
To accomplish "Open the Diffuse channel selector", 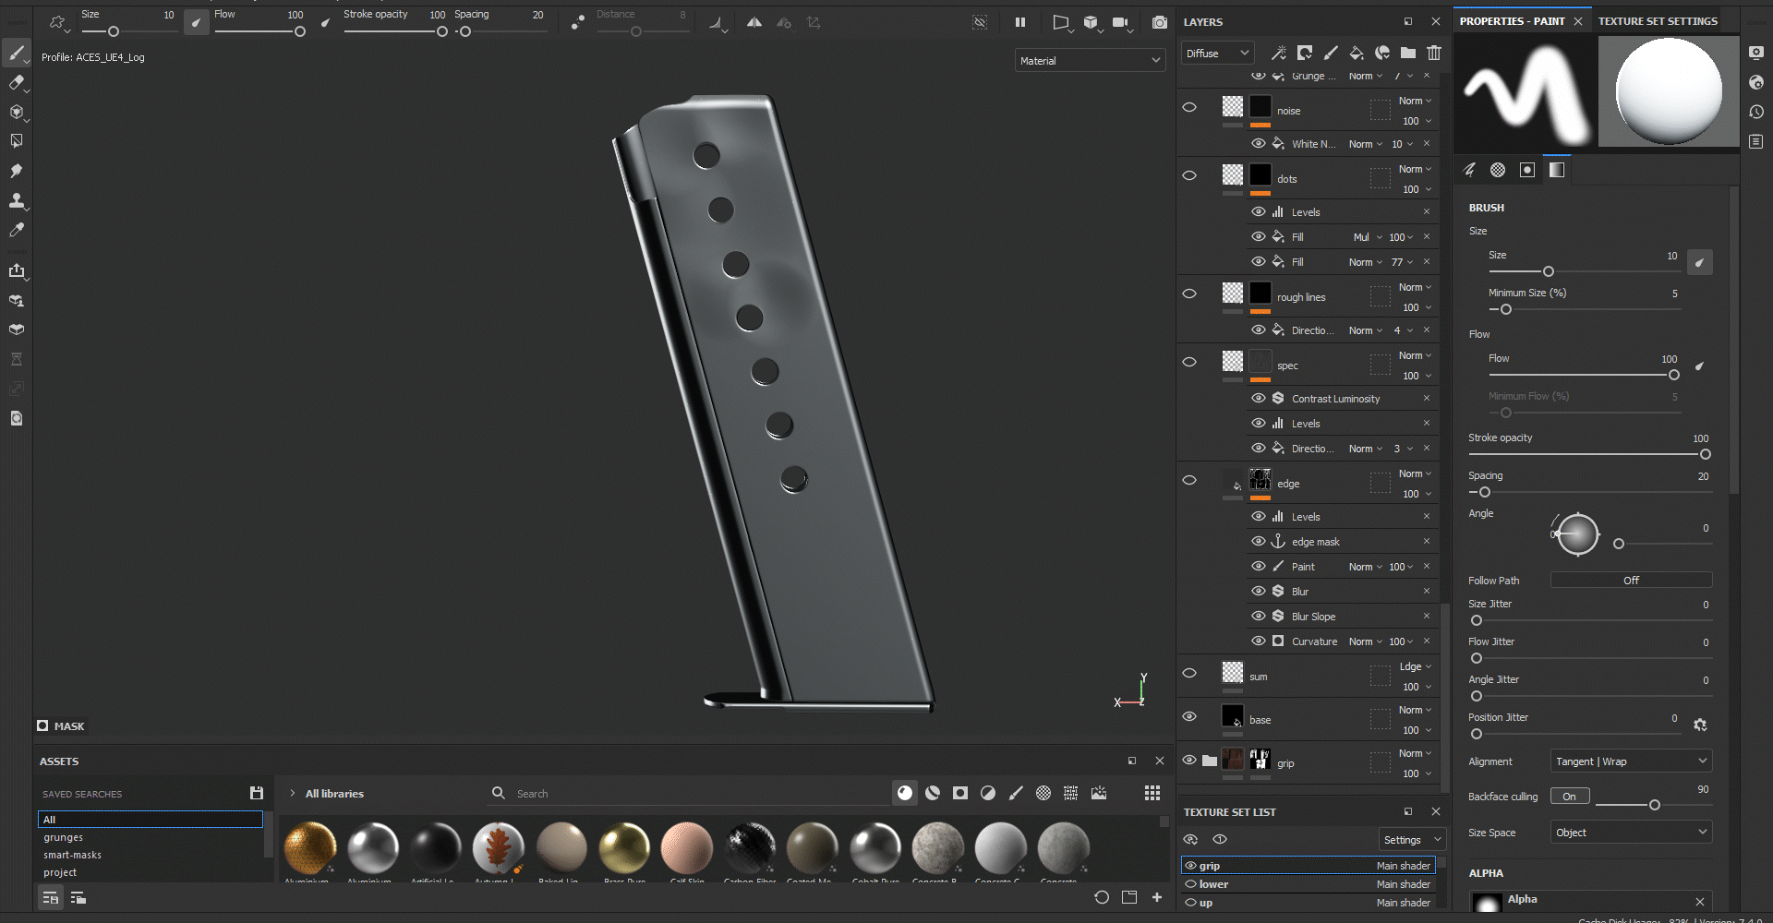I will click(1216, 53).
